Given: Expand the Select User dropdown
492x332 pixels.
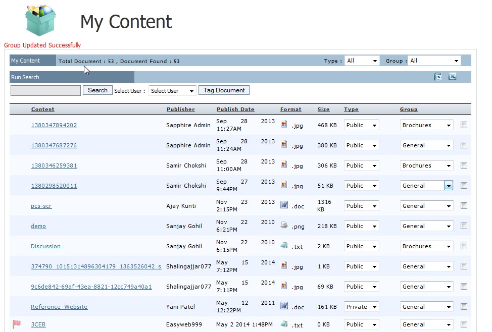Looking at the screenshot, I should pos(172,91).
